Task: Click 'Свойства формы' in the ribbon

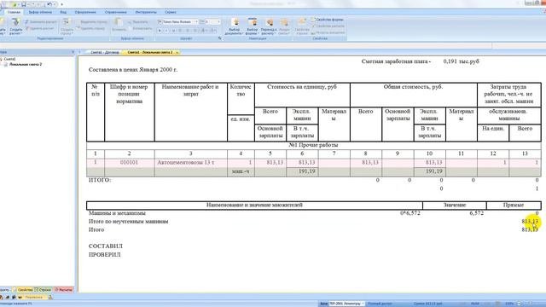Action: [x=327, y=20]
